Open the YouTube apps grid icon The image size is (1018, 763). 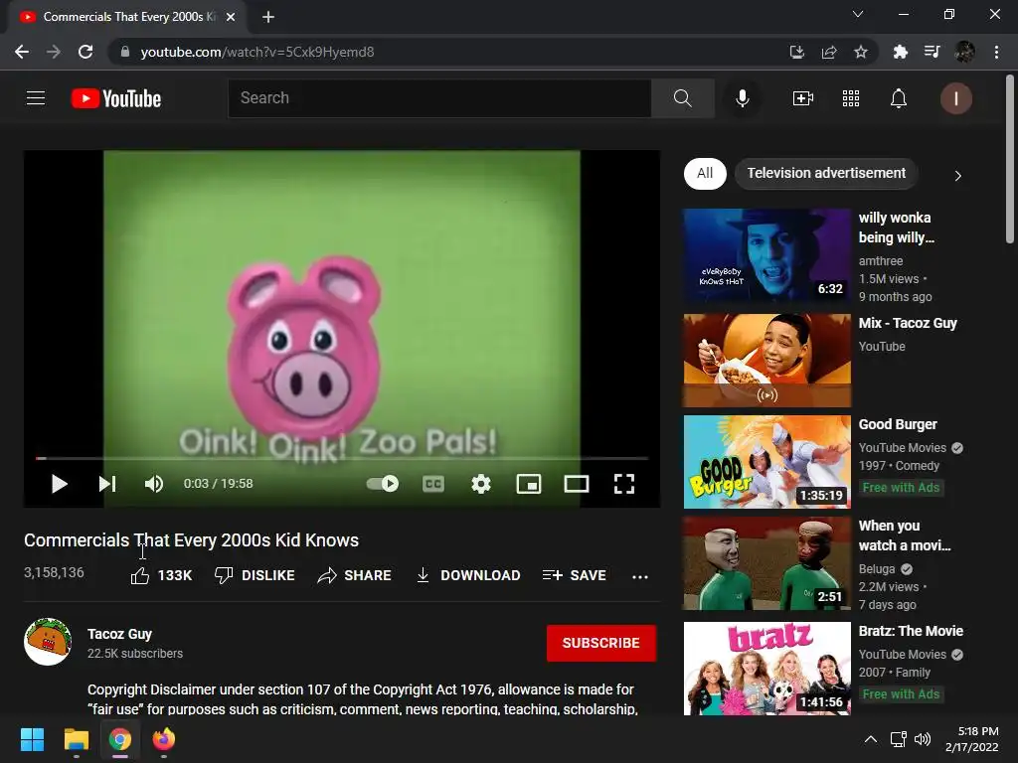pos(851,98)
